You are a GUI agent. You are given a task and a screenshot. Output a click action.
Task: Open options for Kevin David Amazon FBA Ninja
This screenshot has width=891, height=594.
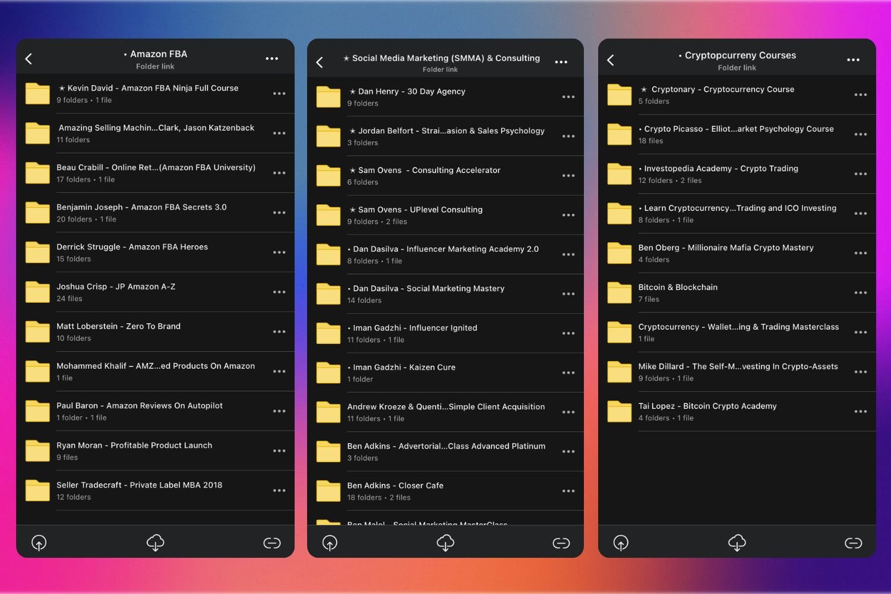pyautogui.click(x=279, y=94)
